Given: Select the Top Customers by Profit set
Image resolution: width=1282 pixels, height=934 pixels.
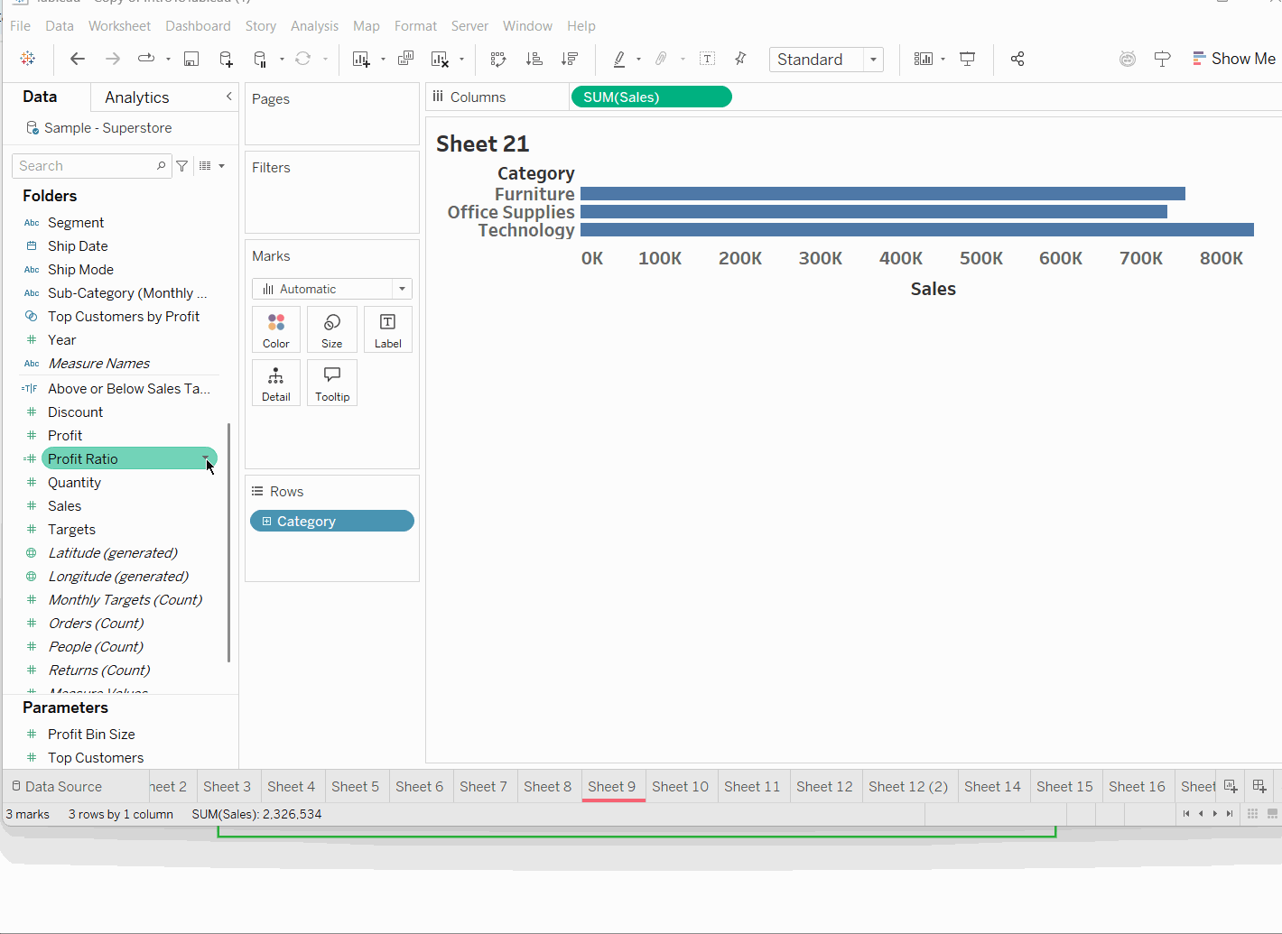Looking at the screenshot, I should (x=124, y=317).
